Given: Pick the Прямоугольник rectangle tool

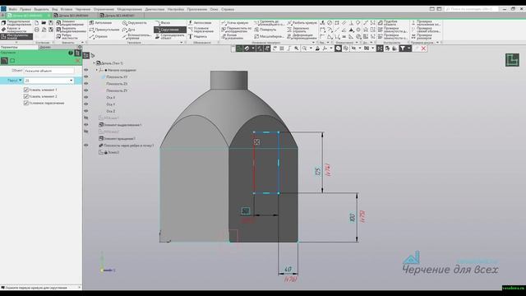Looking at the screenshot, I should (x=104, y=30).
